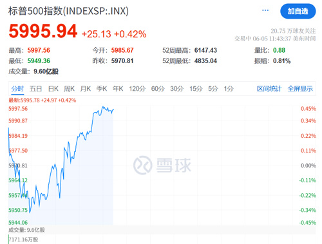322x244 pixels.
Task: Click the volume bar at 7171.16万股
Action: (9, 239)
